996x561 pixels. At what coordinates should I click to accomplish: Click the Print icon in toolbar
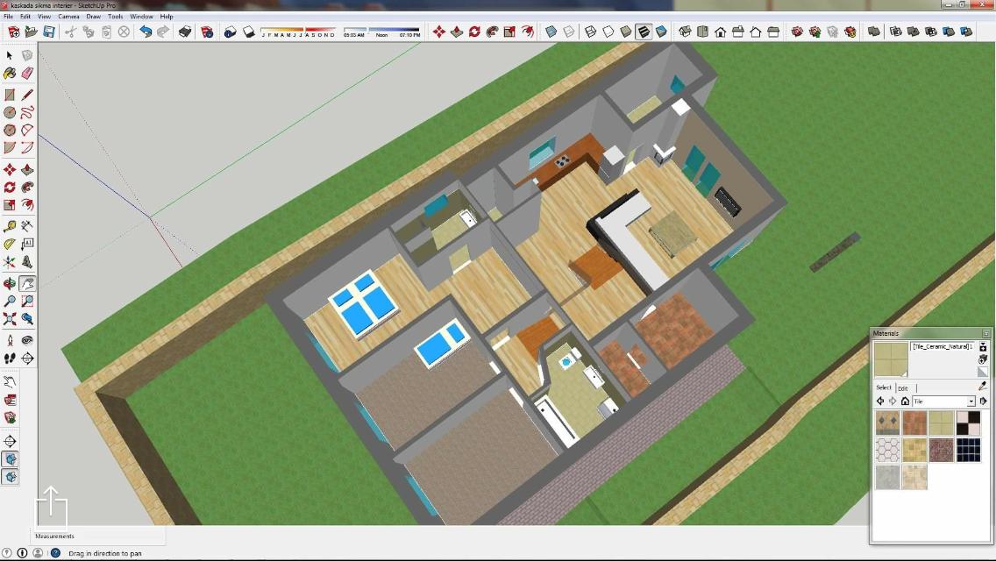[185, 32]
